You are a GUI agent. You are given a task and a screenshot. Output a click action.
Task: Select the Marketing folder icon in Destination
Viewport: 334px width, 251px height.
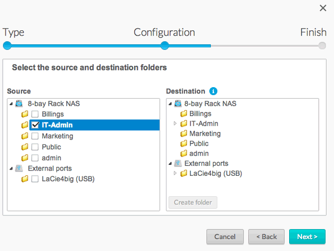pos(184,134)
